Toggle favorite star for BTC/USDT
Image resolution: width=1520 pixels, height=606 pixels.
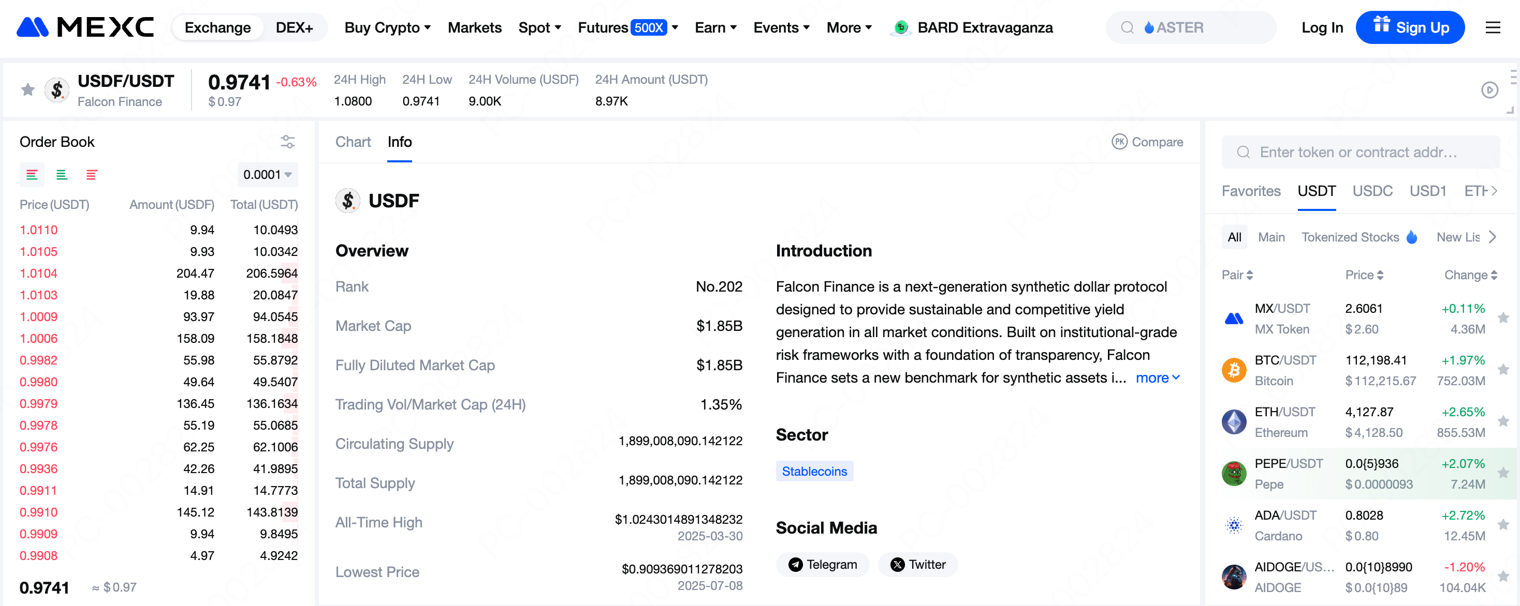pyautogui.click(x=1503, y=370)
